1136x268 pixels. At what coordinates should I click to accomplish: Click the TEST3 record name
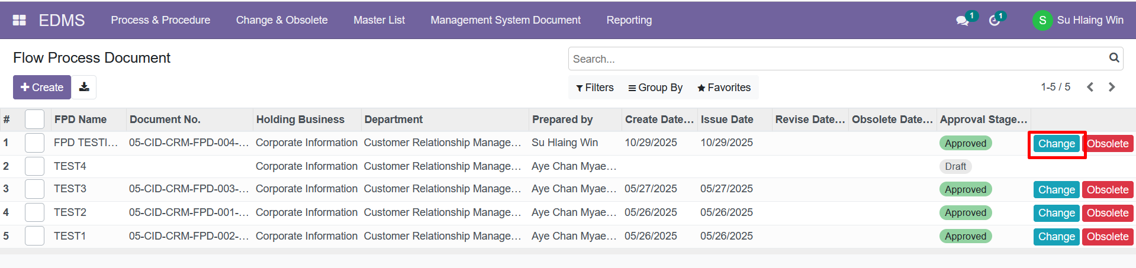tap(70, 189)
